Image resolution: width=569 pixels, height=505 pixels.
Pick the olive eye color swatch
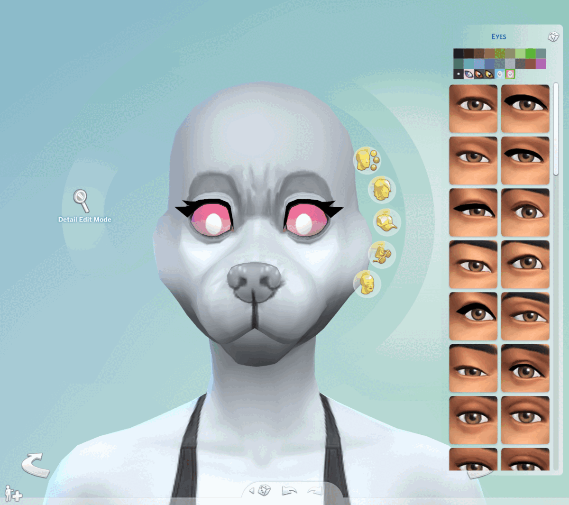click(x=510, y=54)
